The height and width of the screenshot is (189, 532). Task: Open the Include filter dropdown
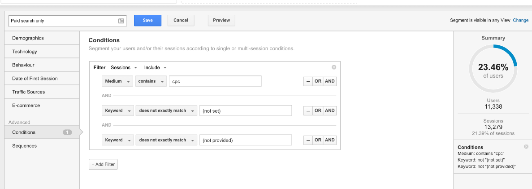155,68
